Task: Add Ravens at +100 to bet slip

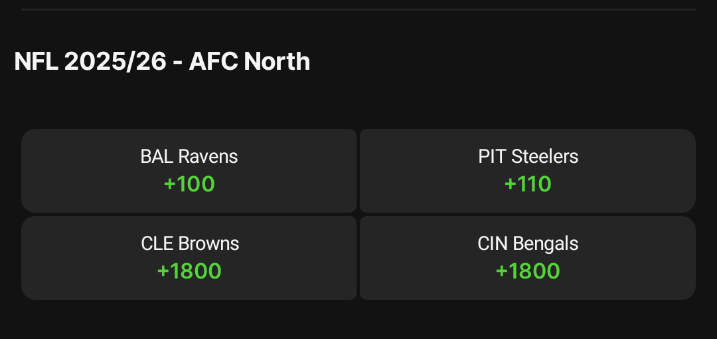Action: click(189, 170)
